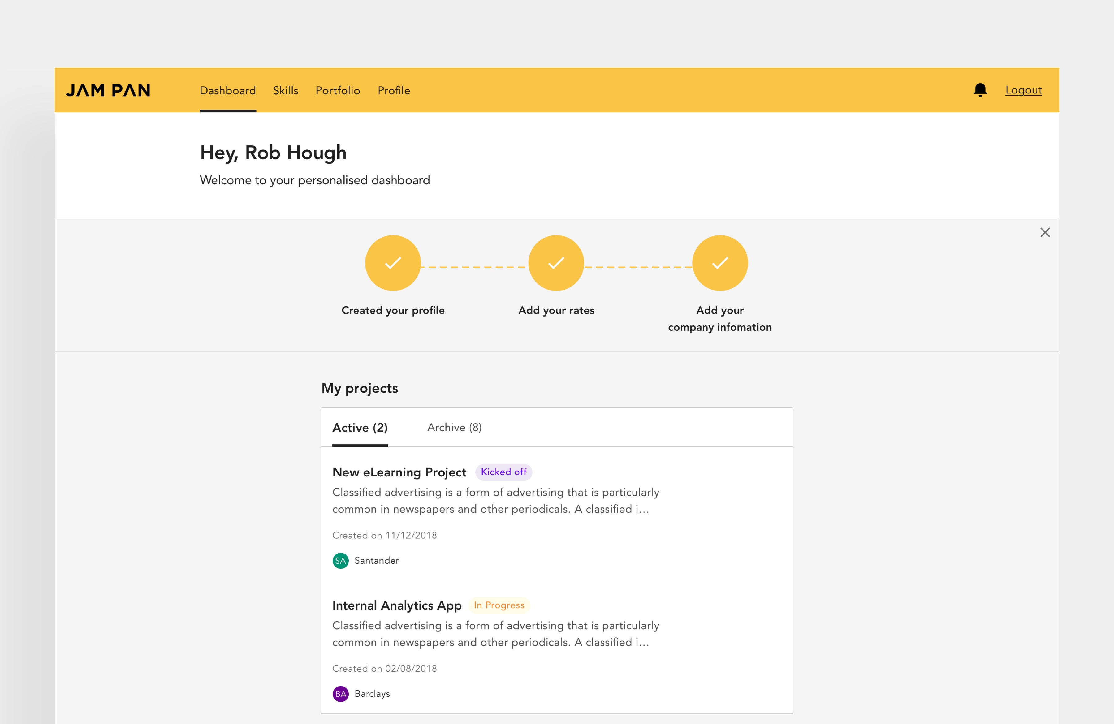Switch to the Archive (8) tab
Image resolution: width=1114 pixels, height=724 pixels.
(x=454, y=427)
